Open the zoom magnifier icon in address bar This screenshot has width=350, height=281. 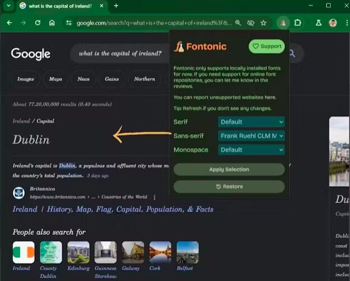[238, 23]
